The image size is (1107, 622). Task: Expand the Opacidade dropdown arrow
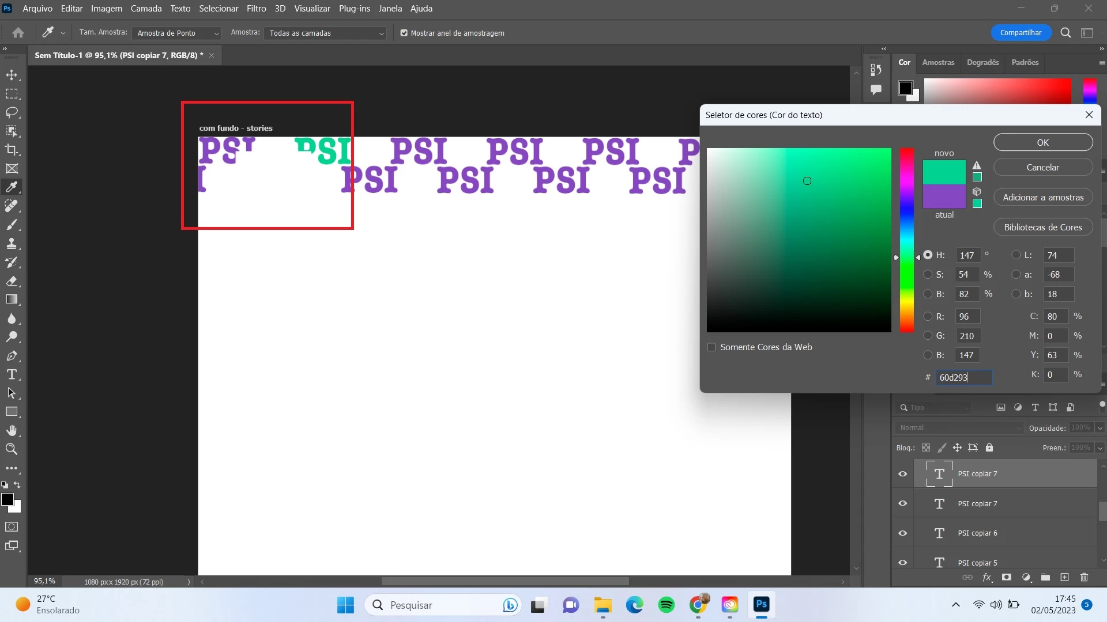coord(1100,428)
